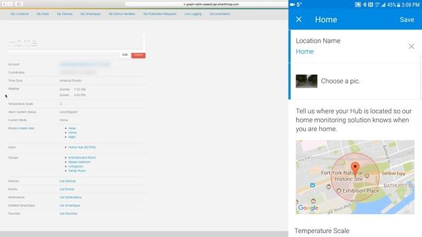The height and width of the screenshot is (237, 422).
Task: Click the red Delete button
Action: point(138,55)
